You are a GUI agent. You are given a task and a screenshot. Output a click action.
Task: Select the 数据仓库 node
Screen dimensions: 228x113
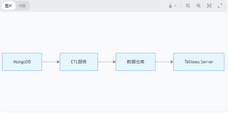pyautogui.click(x=135, y=62)
